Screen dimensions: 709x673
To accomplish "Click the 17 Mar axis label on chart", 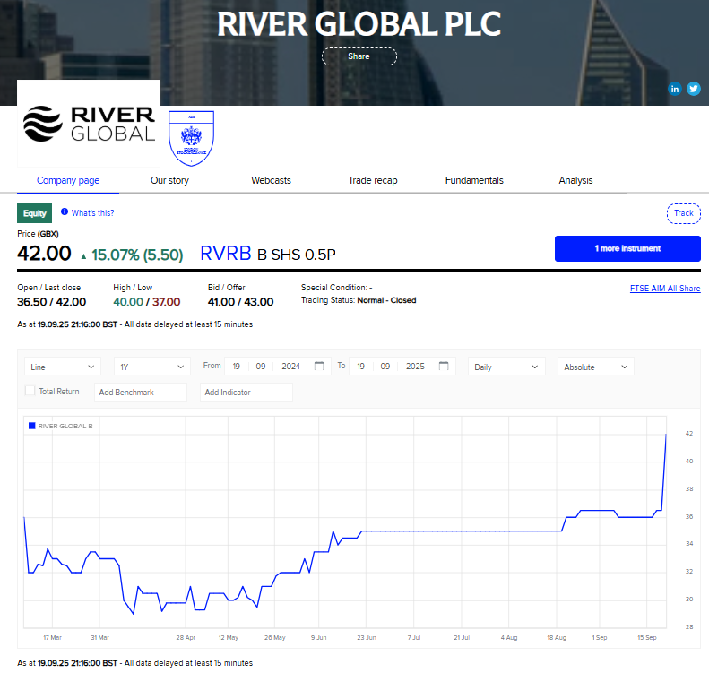I will tap(53, 638).
